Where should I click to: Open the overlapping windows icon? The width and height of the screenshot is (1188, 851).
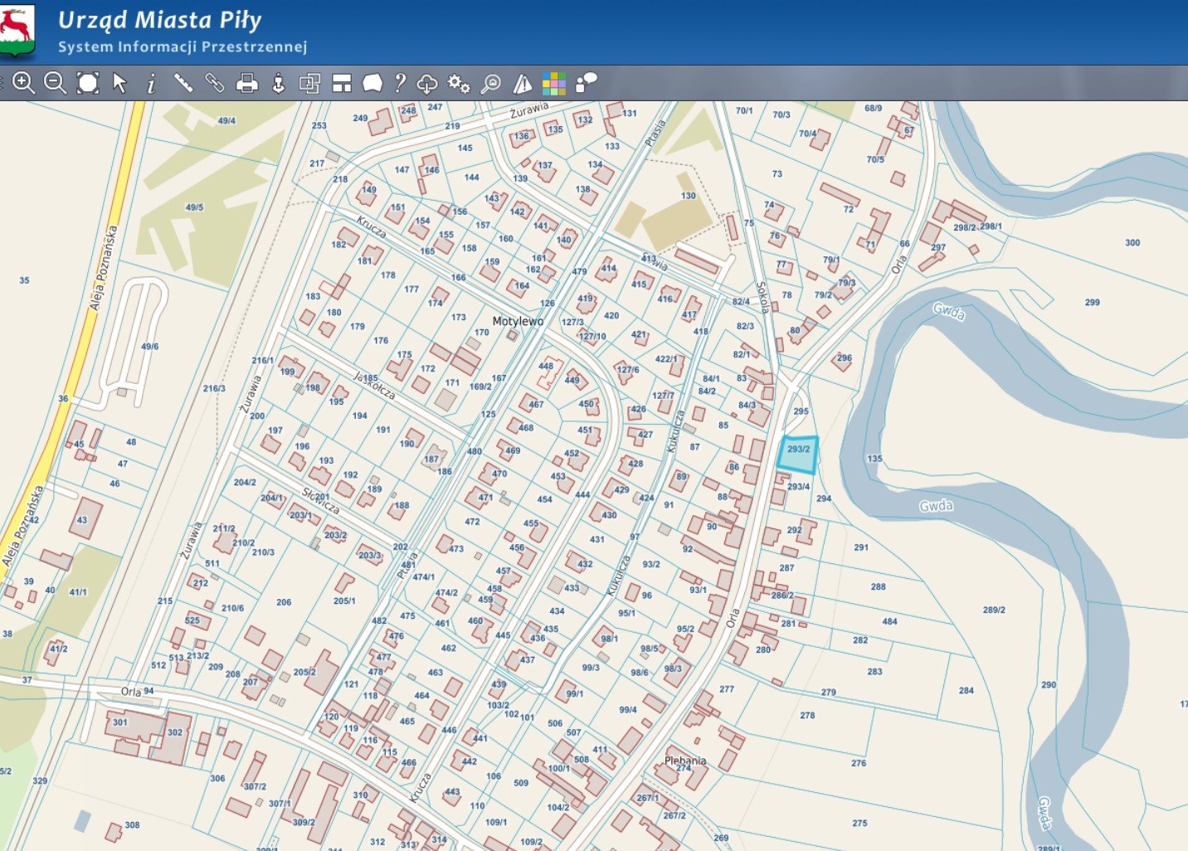tap(309, 83)
